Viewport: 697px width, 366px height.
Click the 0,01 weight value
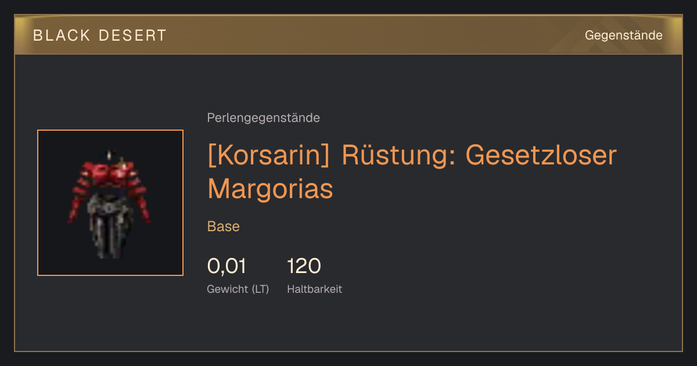227,266
